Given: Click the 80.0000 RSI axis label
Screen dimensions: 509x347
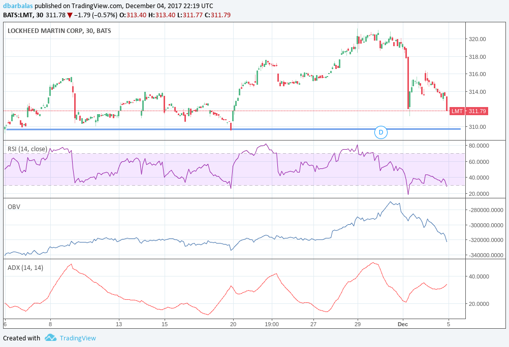Looking at the screenshot, I should pyautogui.click(x=479, y=146).
